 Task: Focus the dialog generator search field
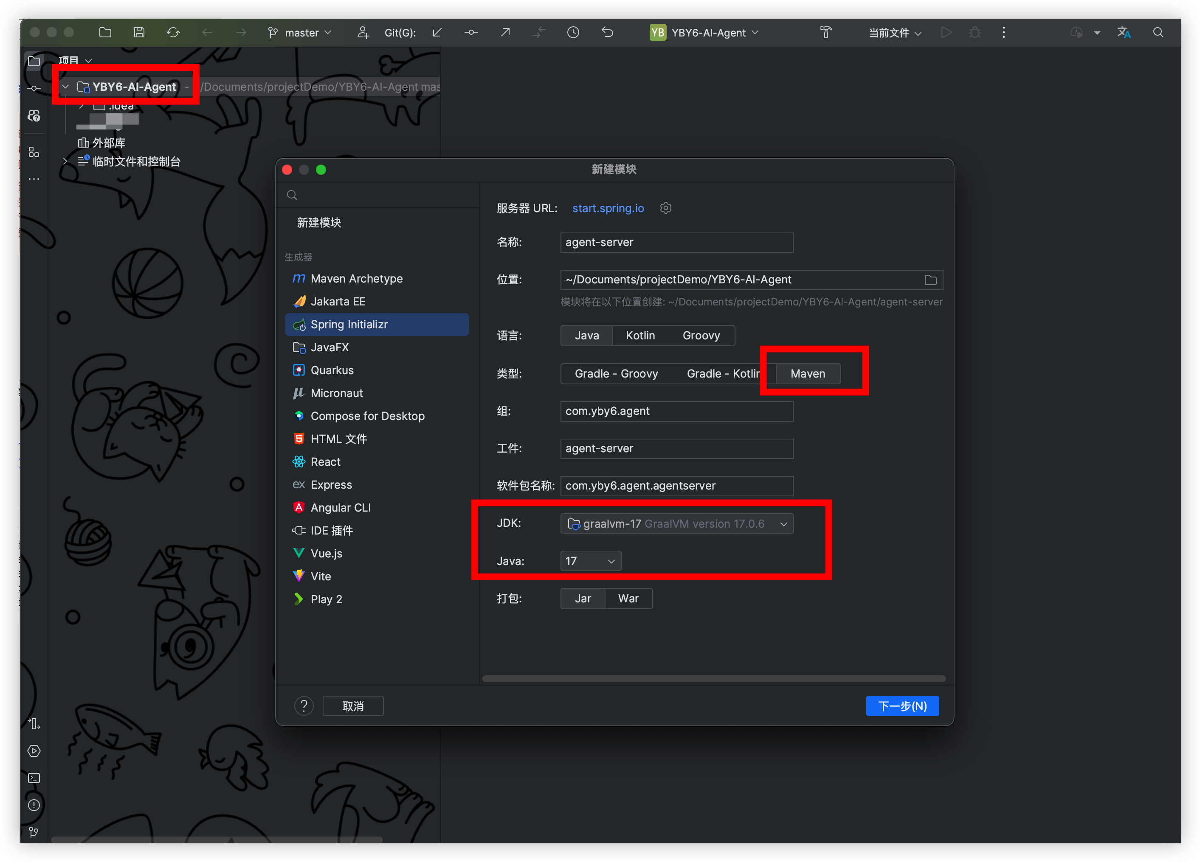click(377, 195)
